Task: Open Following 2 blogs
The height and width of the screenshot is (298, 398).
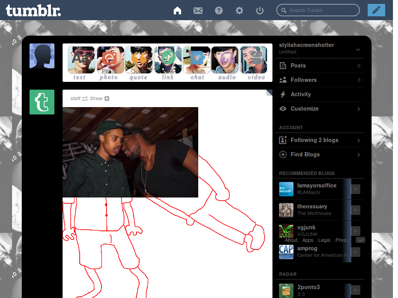Action: [x=319, y=140]
